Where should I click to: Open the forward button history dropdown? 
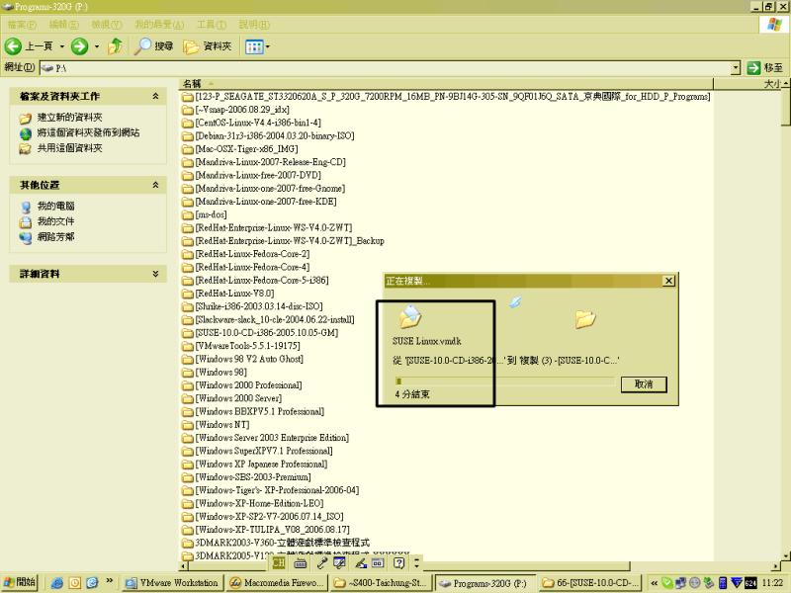(96, 46)
